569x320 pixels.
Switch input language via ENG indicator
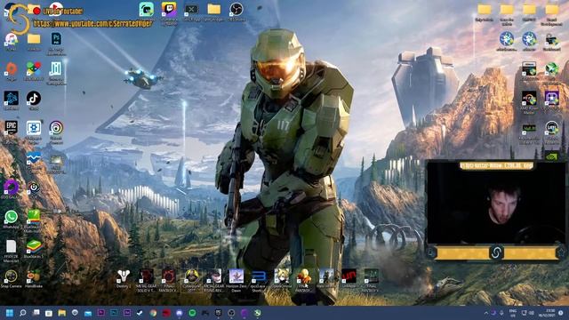pos(513,313)
